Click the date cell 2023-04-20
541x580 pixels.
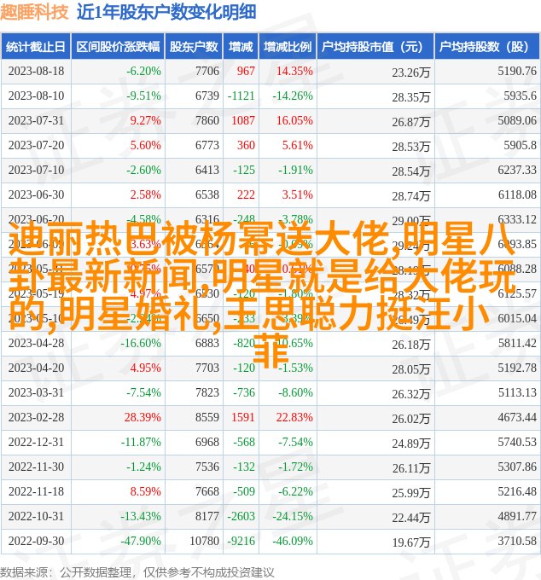click(36, 368)
